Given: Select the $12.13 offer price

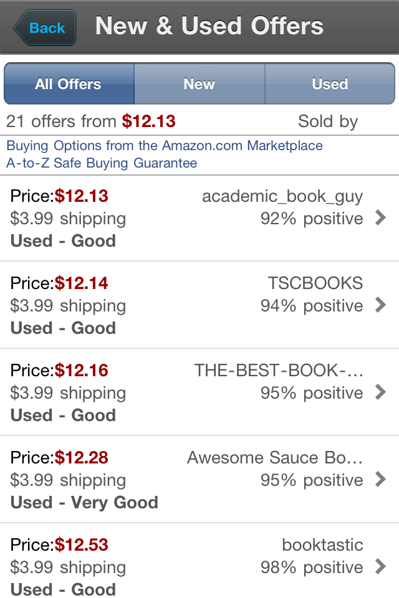Looking at the screenshot, I should (x=81, y=196).
